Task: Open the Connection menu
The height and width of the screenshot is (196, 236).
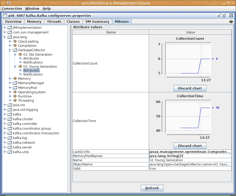Action: [12, 9]
